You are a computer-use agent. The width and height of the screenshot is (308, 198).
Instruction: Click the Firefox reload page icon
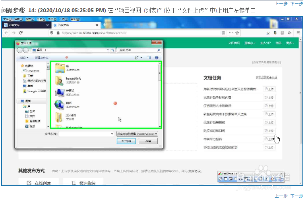click(21, 33)
